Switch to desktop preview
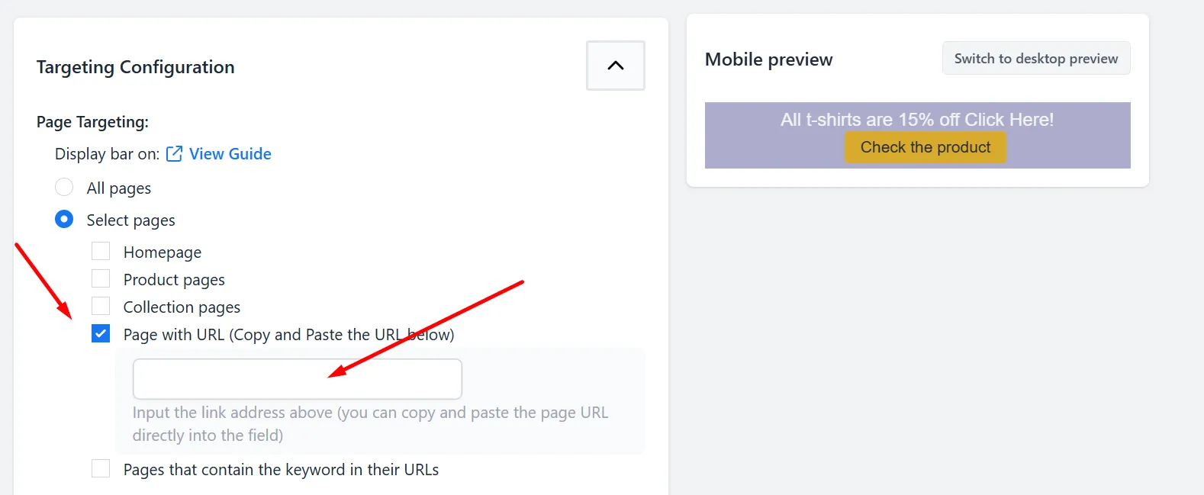1204x495 pixels. coord(1036,59)
